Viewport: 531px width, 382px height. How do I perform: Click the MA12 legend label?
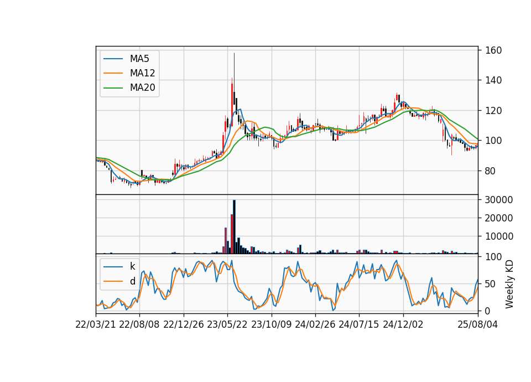click(x=142, y=73)
